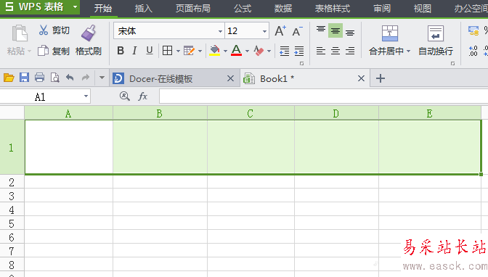Decrease font size with A- icon
Viewport: 488px width, 277px height.
pos(297,30)
